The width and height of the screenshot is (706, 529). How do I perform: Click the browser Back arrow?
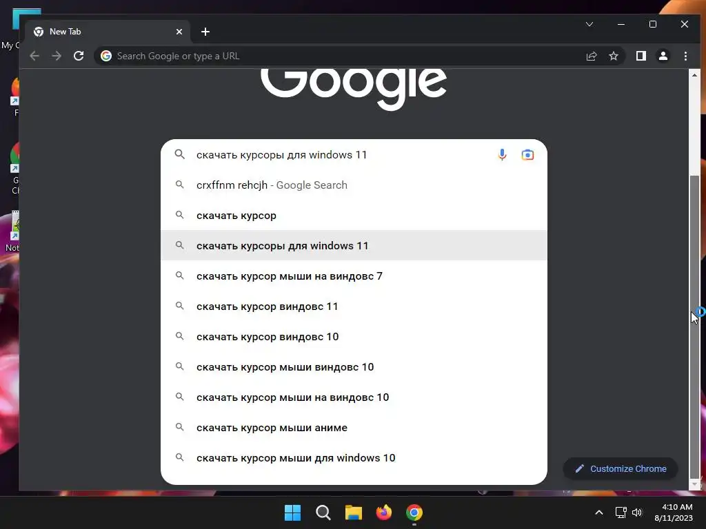click(x=34, y=56)
